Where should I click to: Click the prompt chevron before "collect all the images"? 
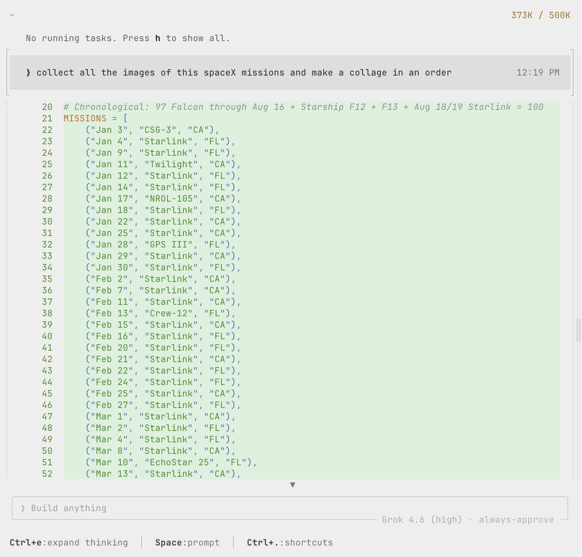28,72
